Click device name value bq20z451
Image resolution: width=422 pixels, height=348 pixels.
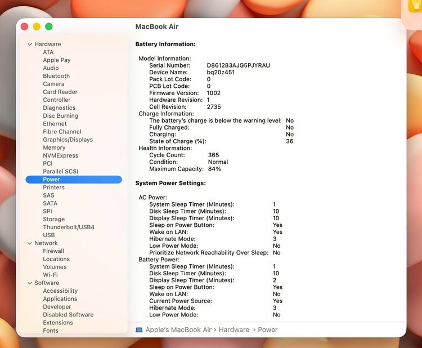[x=221, y=72]
